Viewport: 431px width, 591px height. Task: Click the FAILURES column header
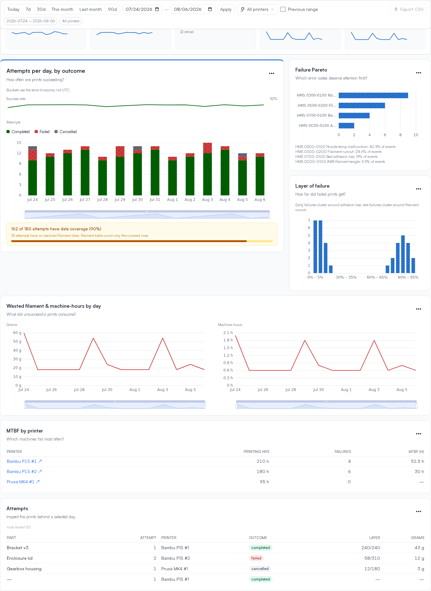point(343,452)
